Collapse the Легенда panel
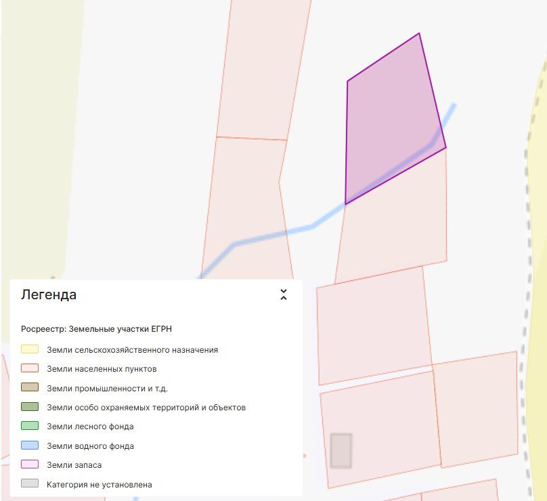 coord(284,295)
